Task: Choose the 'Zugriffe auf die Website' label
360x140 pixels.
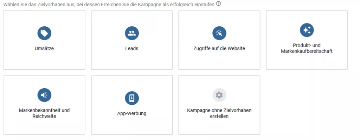Action: click(x=219, y=49)
